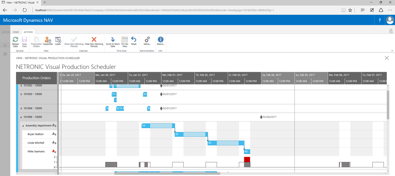This screenshot has width=395, height=176.
Task: Click the horizontal timeline scrollbar
Action: 167,174
